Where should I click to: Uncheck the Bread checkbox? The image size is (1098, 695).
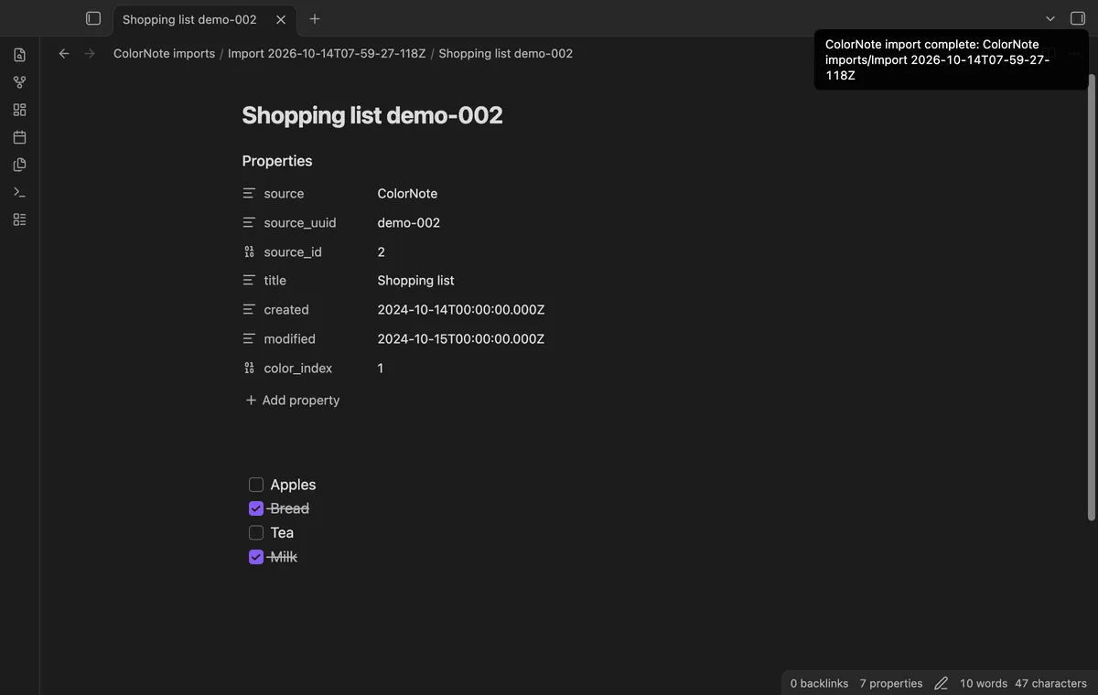256,508
